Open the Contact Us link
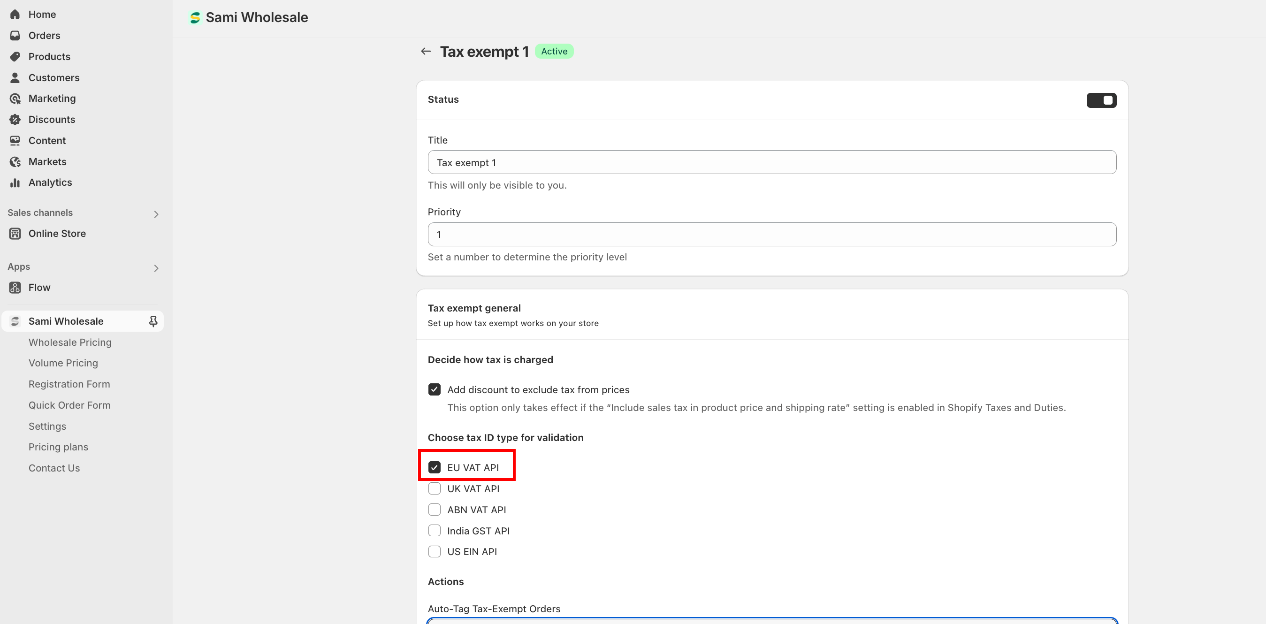This screenshot has height=624, width=1266. [54, 468]
